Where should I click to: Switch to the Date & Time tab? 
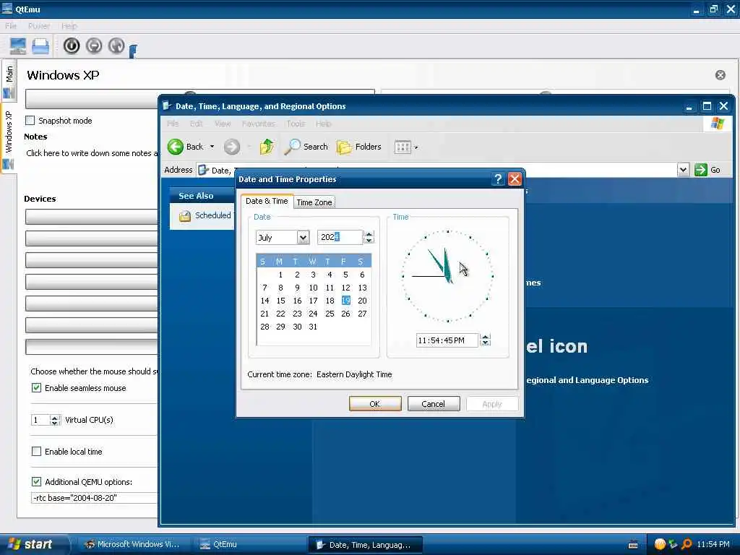[x=267, y=201]
